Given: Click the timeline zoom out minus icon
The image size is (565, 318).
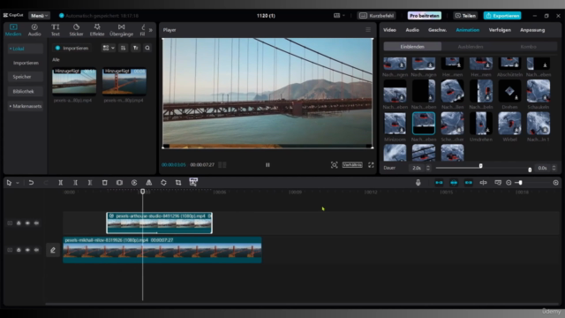Looking at the screenshot, I should click(508, 183).
